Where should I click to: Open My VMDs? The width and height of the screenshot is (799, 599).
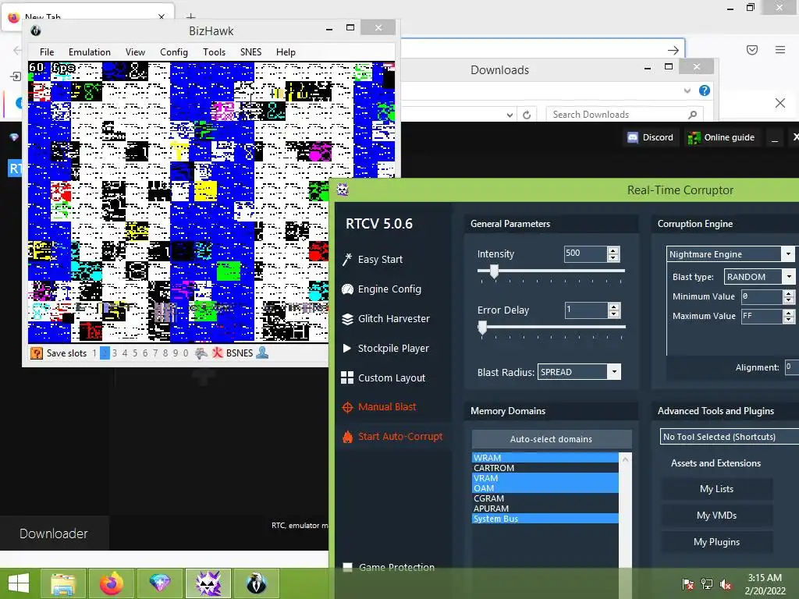(x=716, y=515)
